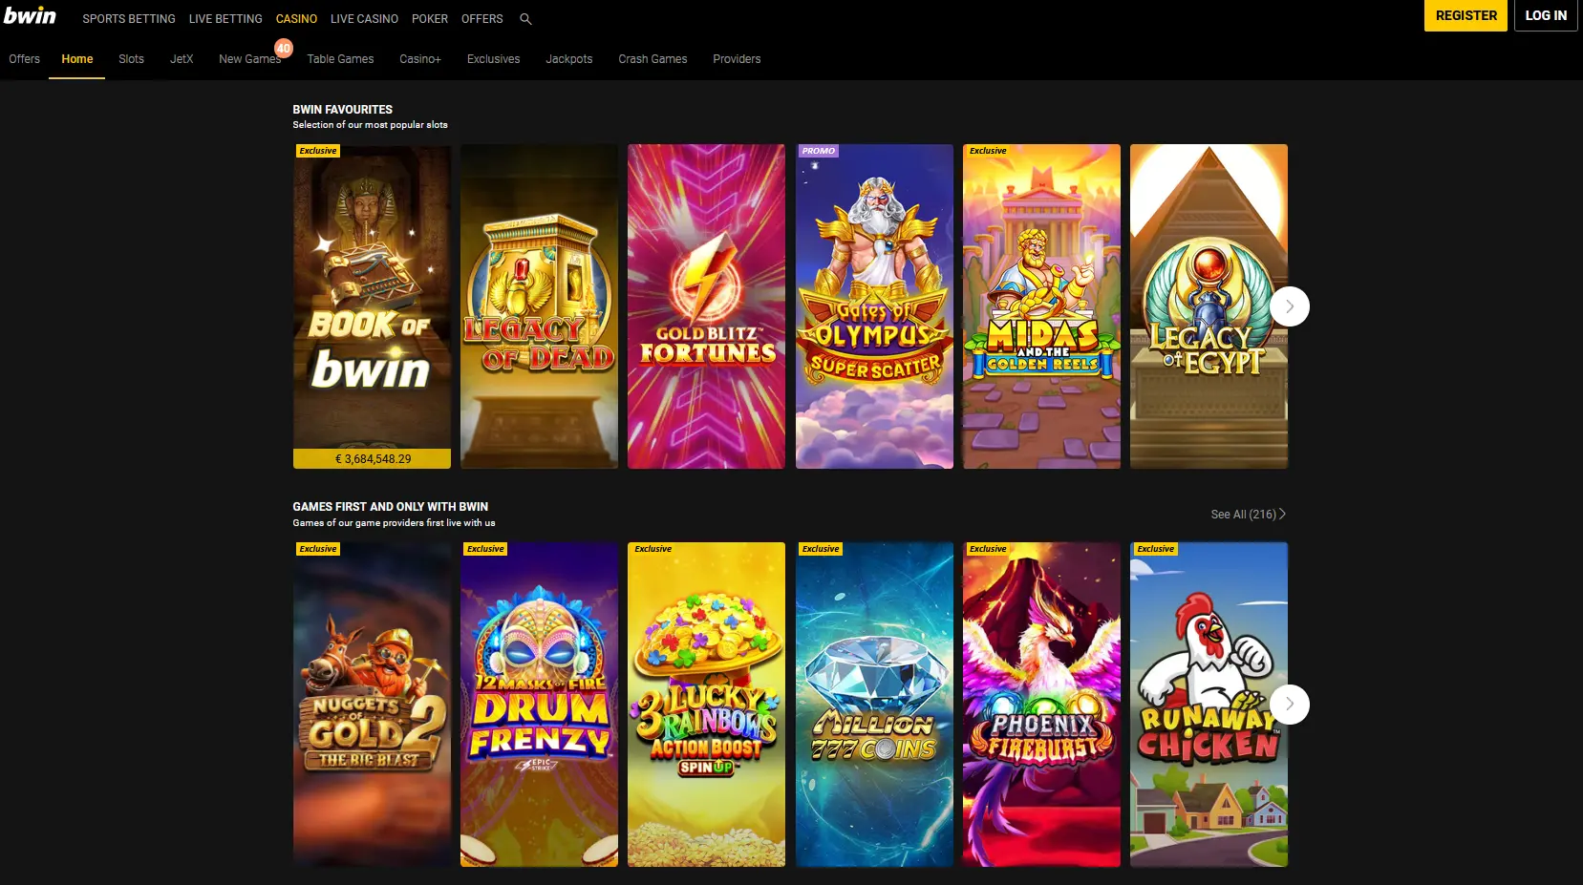The height and width of the screenshot is (885, 1583).
Task: Launch 12 Masks of Fire Drum Frenzy
Action: coord(539,705)
